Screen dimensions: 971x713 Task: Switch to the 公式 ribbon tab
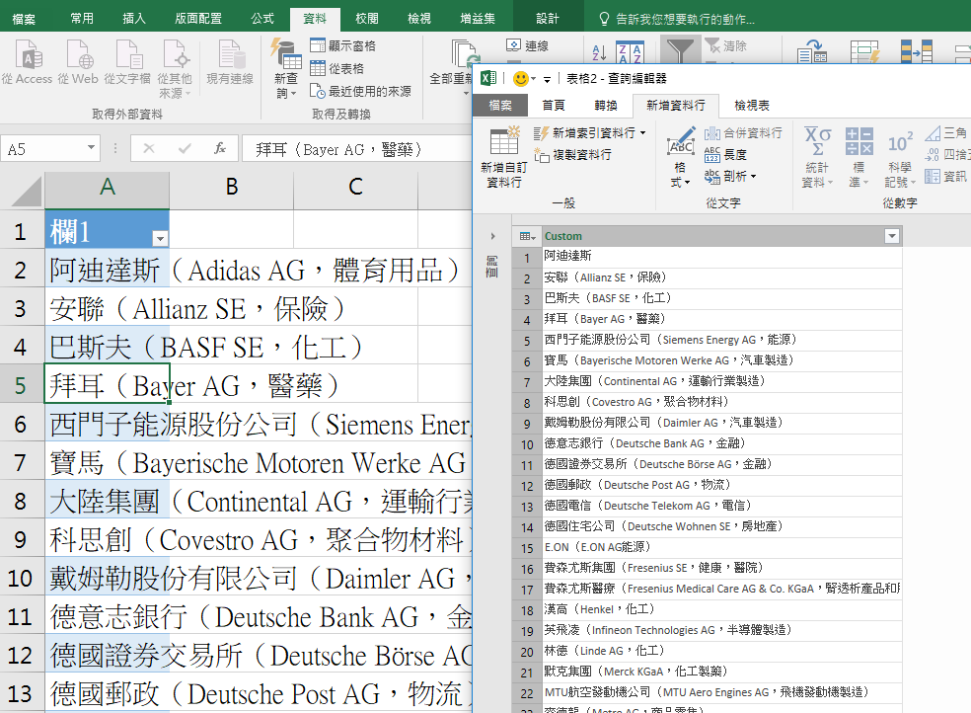click(x=262, y=19)
